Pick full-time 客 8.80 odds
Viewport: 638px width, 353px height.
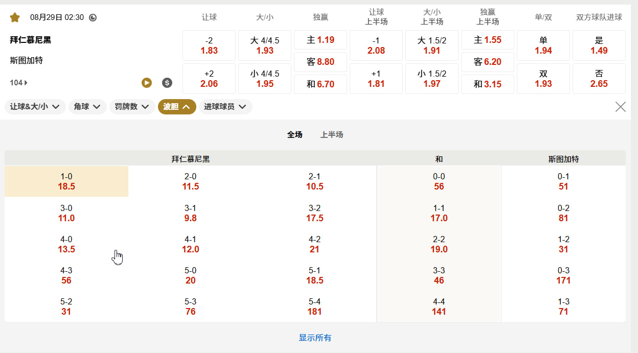(321, 62)
